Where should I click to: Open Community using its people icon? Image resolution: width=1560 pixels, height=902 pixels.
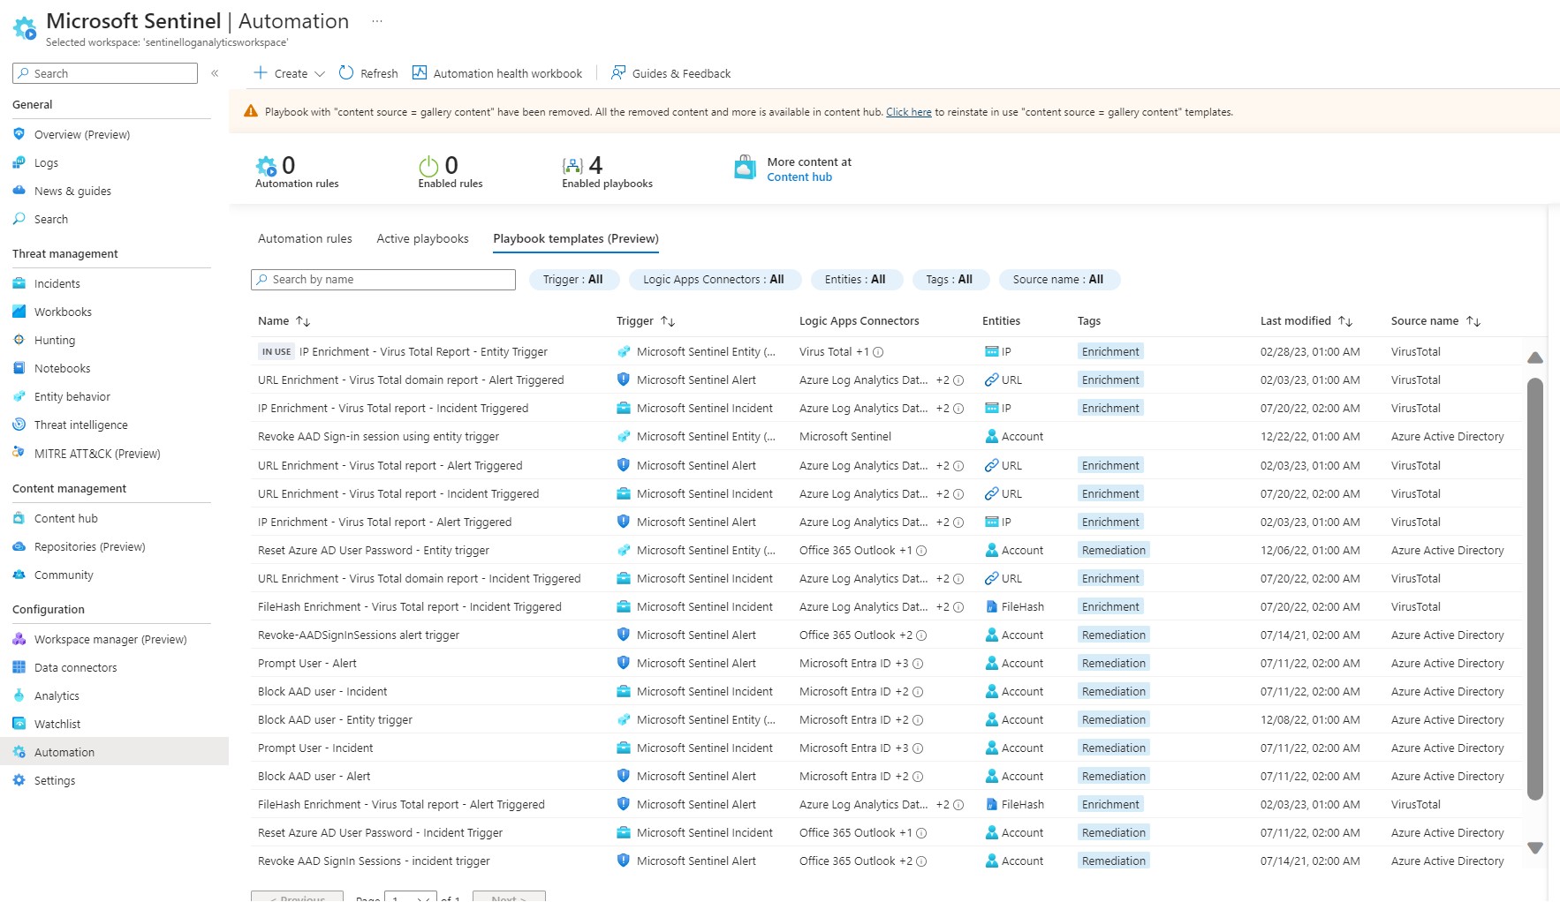[19, 575]
